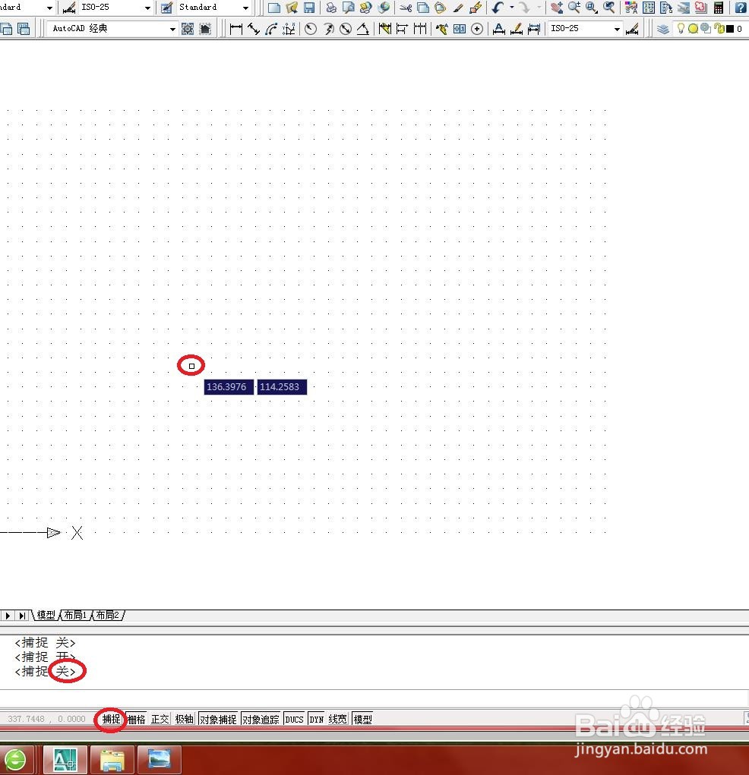
Task: Expand the AutoCAD 经典 workspace dropdown
Action: click(172, 29)
